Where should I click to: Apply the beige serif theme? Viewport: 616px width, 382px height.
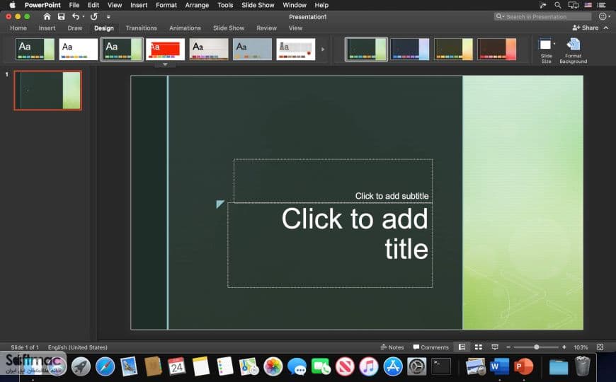(209, 49)
